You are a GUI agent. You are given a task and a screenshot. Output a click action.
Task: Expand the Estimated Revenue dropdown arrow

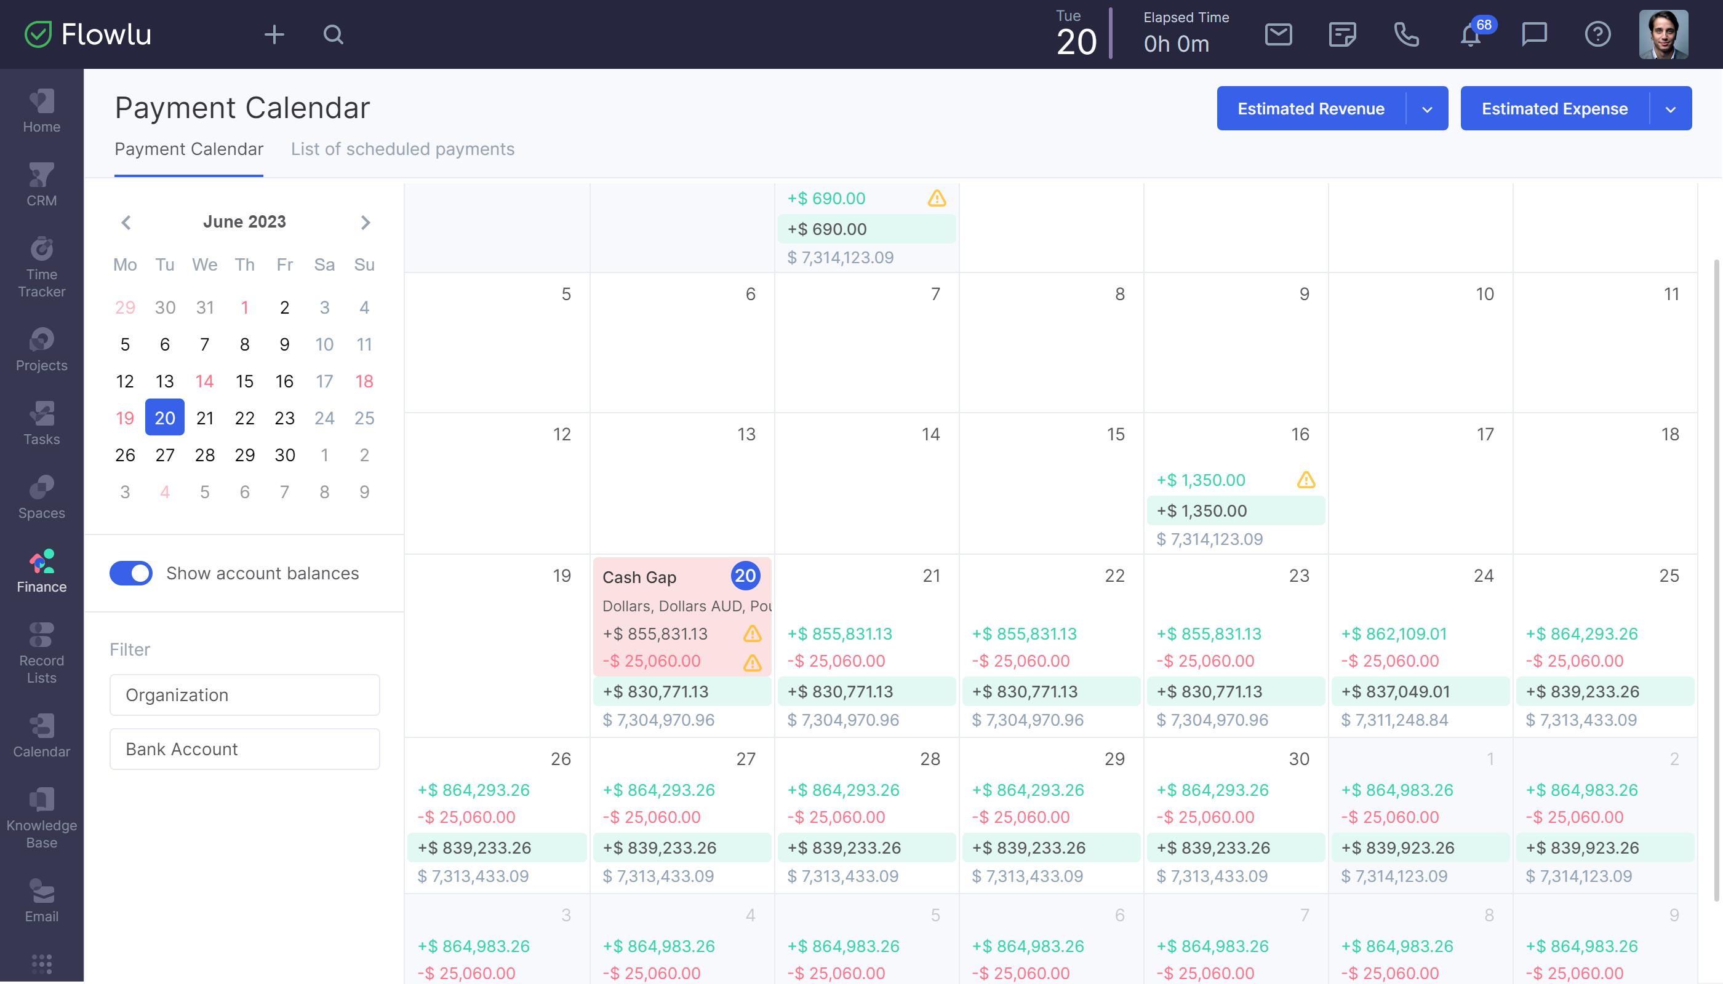click(x=1427, y=109)
